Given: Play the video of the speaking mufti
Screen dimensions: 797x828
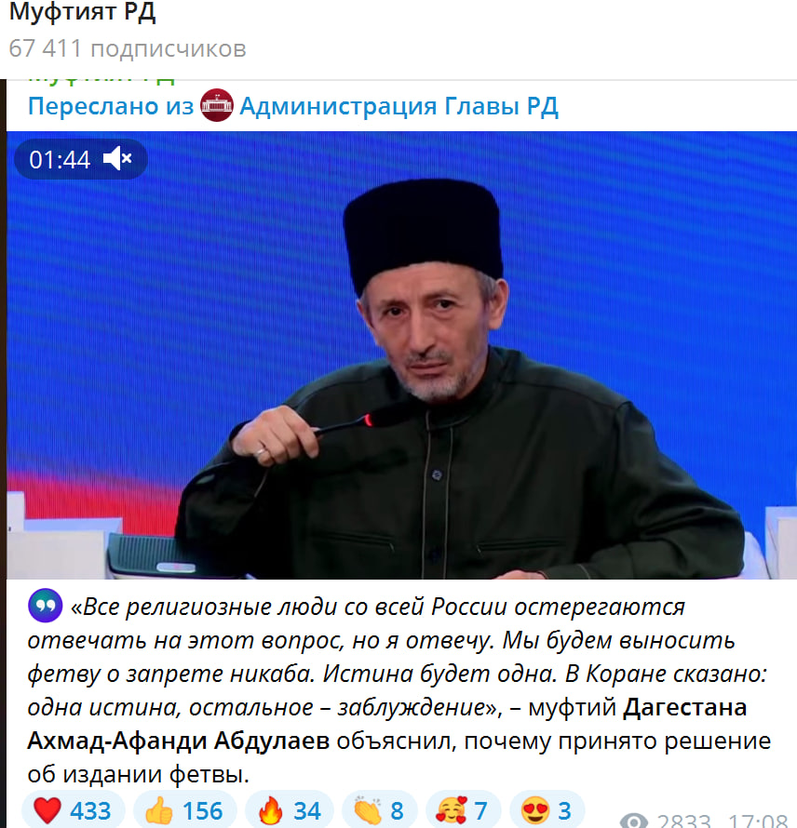Looking at the screenshot, I should [401, 354].
